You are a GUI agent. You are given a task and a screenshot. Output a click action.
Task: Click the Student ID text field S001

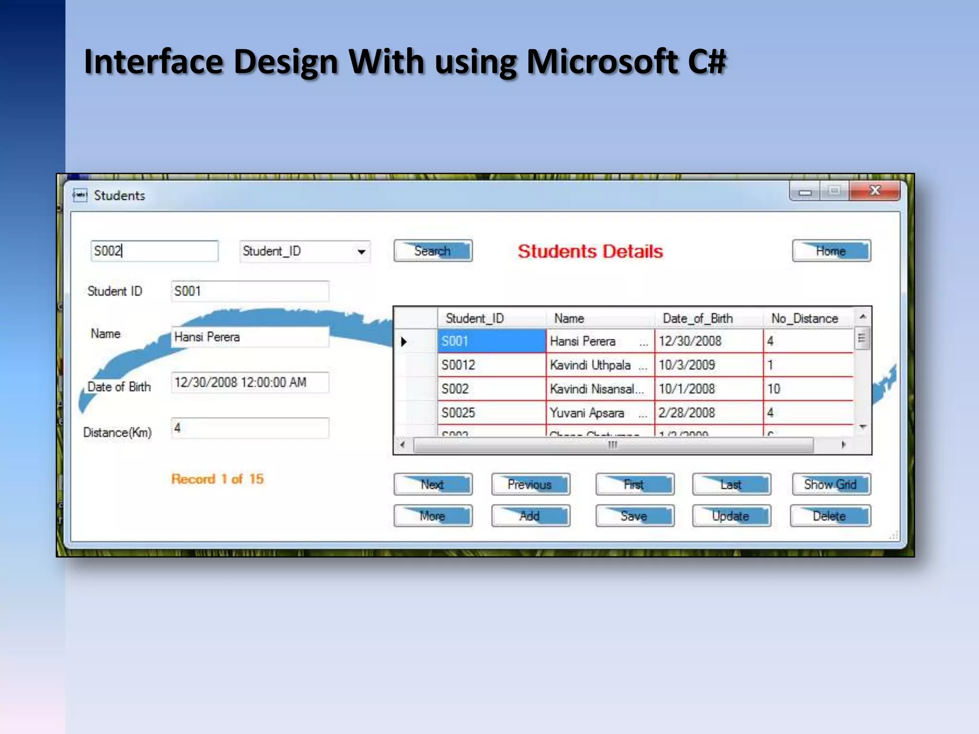click(x=250, y=291)
